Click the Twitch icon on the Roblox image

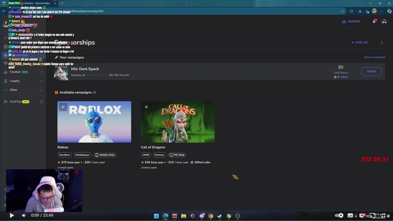coord(63,107)
